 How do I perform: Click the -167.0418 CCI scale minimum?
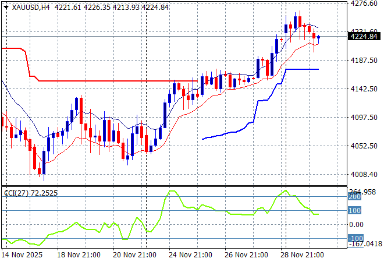click(367, 244)
